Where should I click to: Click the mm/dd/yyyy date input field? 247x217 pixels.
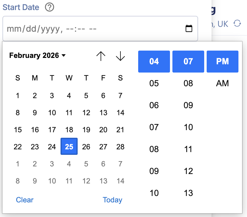coord(61,28)
